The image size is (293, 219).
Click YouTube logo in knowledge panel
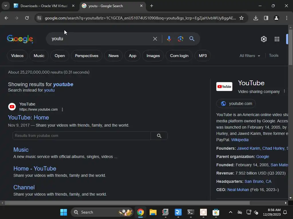[224, 87]
